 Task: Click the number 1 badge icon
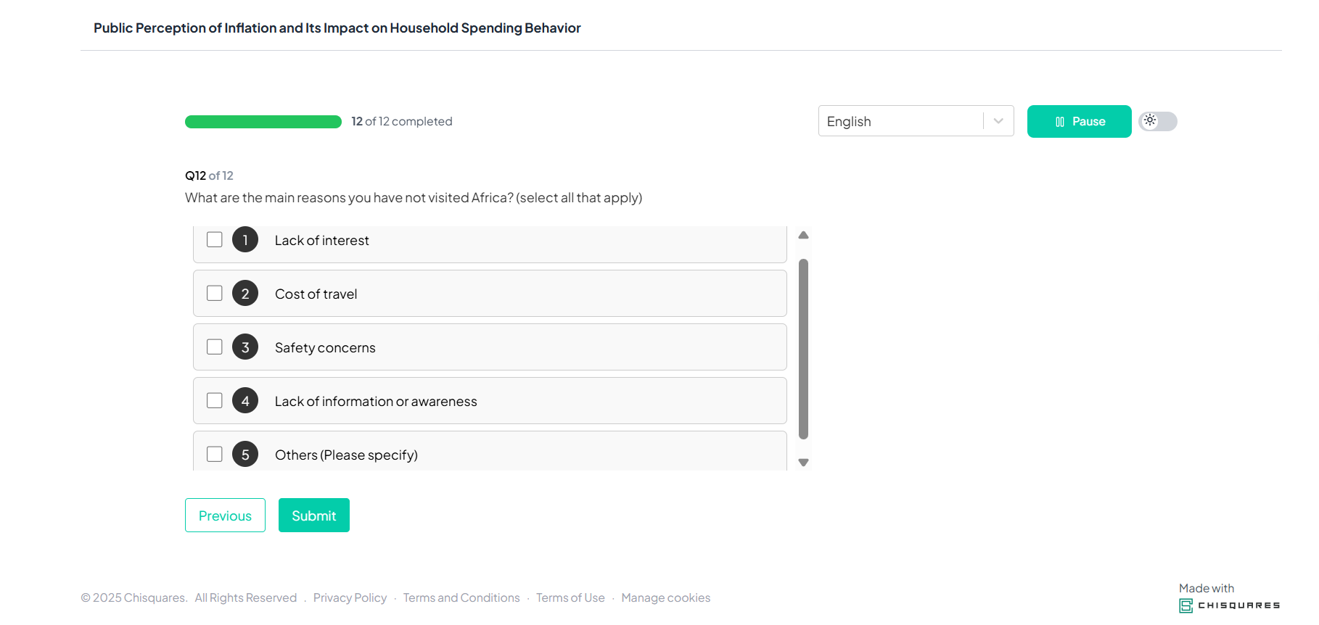(245, 240)
